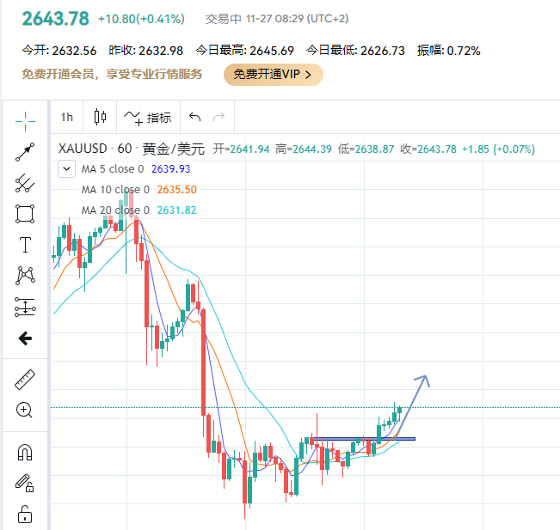
Task: Open the long/short position forecast tool
Action: point(25,307)
